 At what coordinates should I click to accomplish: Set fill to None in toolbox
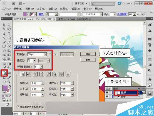pos(10,96)
